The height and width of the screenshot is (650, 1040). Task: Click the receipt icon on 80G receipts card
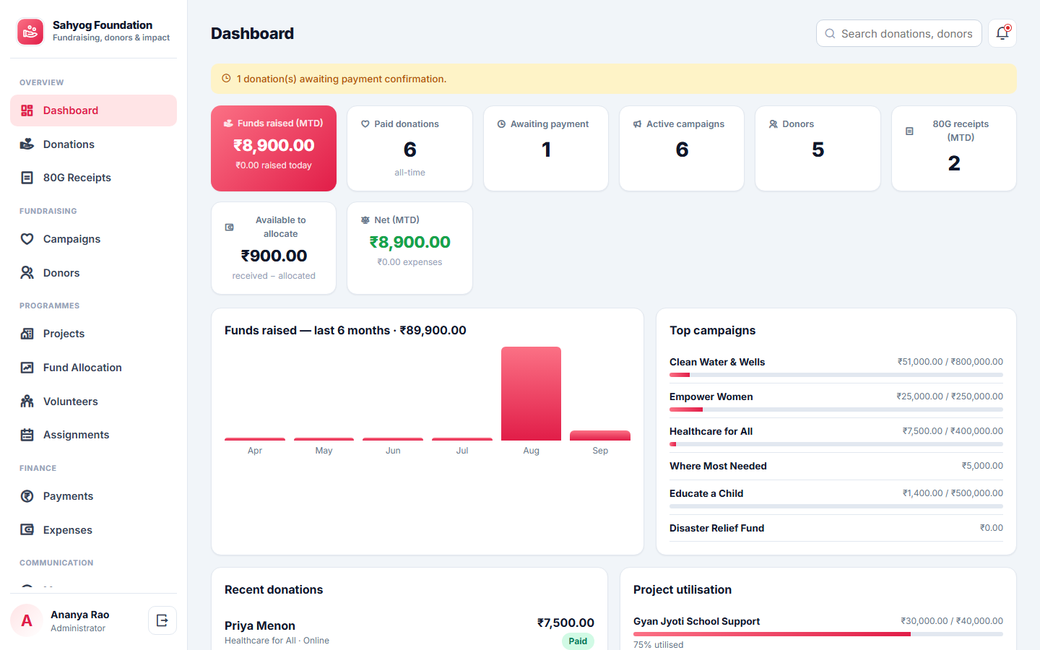(x=909, y=131)
